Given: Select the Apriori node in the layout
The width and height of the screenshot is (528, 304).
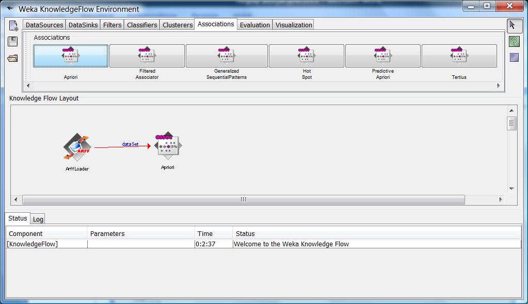Looking at the screenshot, I should [x=168, y=146].
